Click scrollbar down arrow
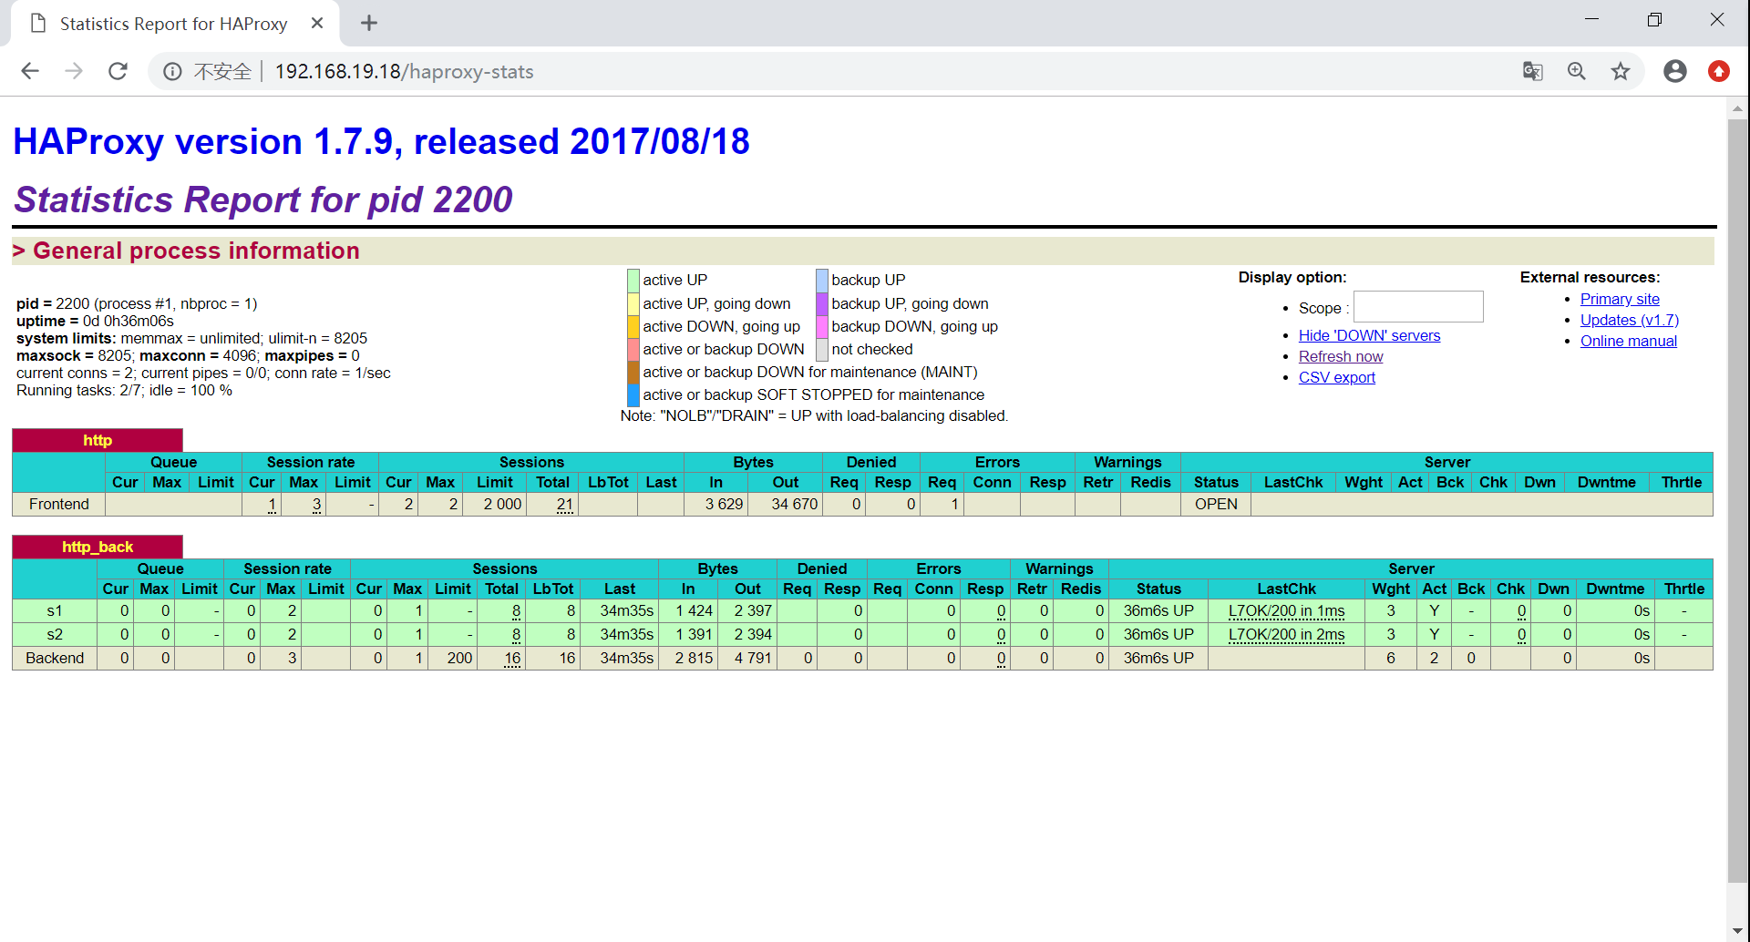This screenshot has width=1750, height=942. pos(1737,931)
